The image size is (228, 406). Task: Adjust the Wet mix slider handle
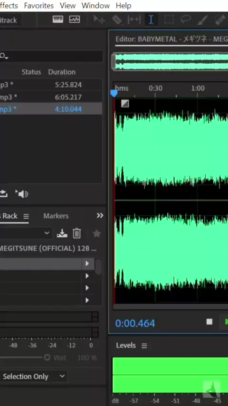[x=47, y=358]
